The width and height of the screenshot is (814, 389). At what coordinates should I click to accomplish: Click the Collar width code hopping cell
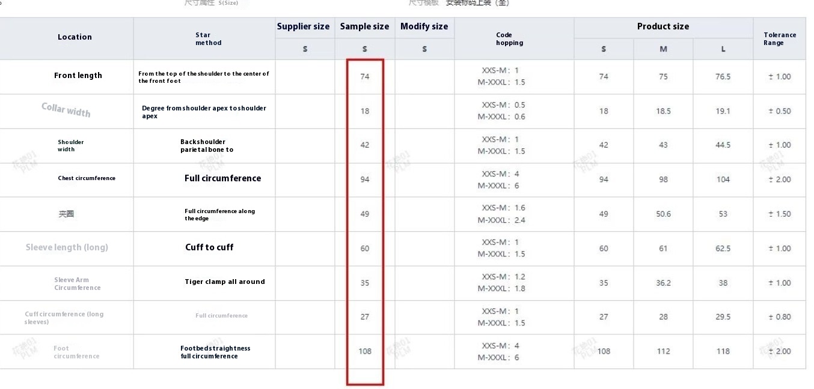501,111
